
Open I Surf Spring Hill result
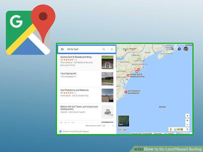click(86, 79)
